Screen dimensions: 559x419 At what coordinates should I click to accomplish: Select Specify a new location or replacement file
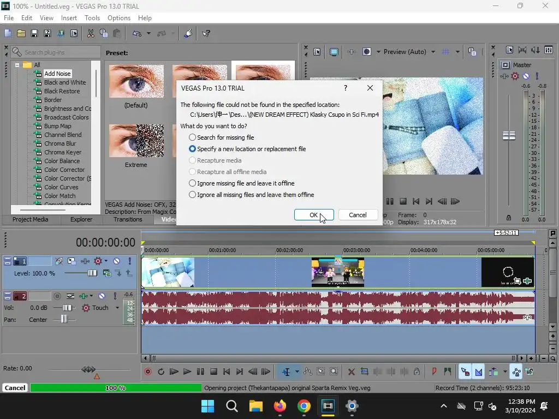247,149
